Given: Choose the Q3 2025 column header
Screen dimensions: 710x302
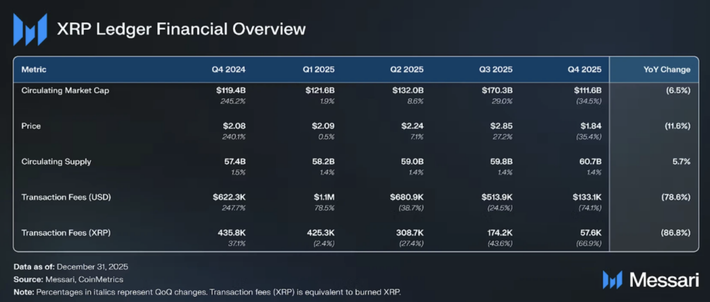Looking at the screenshot, I should pos(496,70).
